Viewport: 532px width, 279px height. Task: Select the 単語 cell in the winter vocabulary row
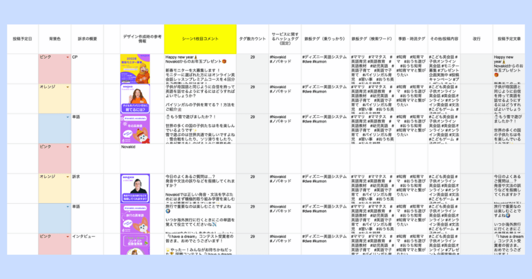[87, 129]
